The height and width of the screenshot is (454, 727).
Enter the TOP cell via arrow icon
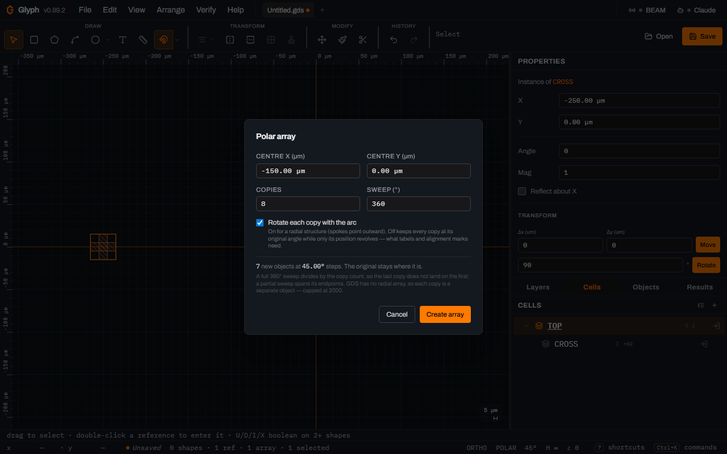pyautogui.click(x=717, y=326)
